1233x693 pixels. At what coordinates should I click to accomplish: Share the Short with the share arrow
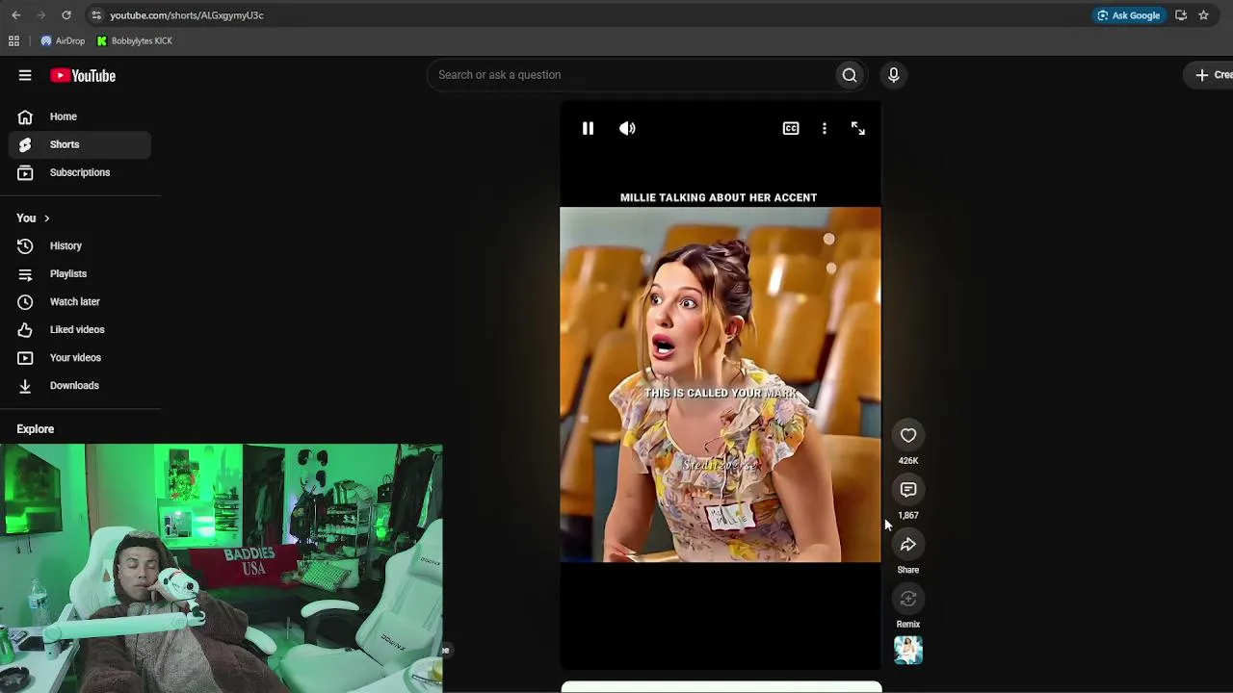point(908,545)
